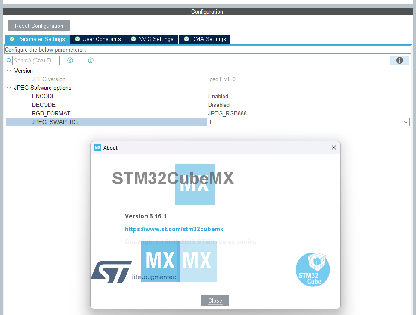Image resolution: width=416 pixels, height=315 pixels.
Task: Click the Reset Configuration button
Action: [39, 26]
